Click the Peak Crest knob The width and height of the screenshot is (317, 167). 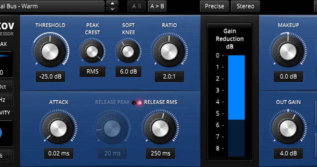pyautogui.click(x=92, y=51)
